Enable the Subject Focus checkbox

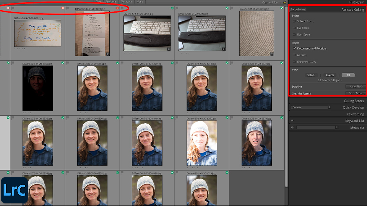(294, 21)
